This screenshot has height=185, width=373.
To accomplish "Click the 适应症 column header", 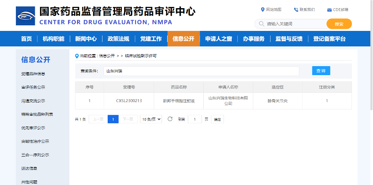I will (278, 87).
